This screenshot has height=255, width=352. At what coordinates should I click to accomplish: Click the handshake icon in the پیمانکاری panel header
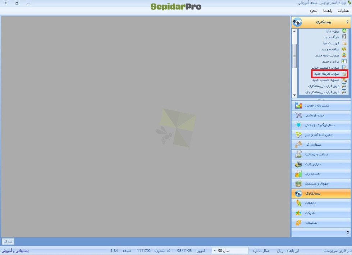pos(297,22)
